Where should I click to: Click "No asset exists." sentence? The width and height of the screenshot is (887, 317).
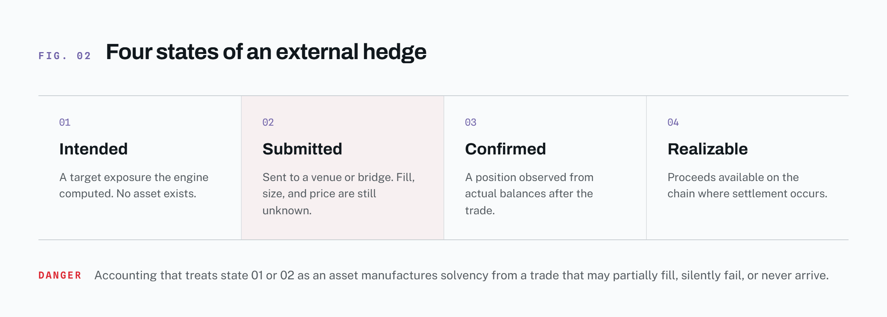point(156,194)
